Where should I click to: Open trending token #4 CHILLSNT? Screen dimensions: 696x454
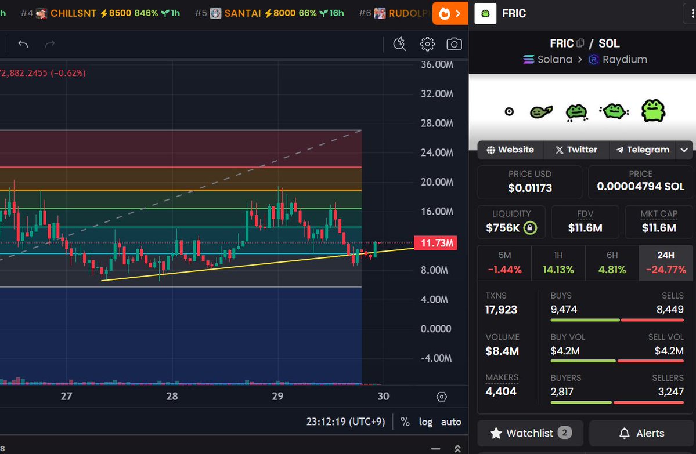coord(100,13)
